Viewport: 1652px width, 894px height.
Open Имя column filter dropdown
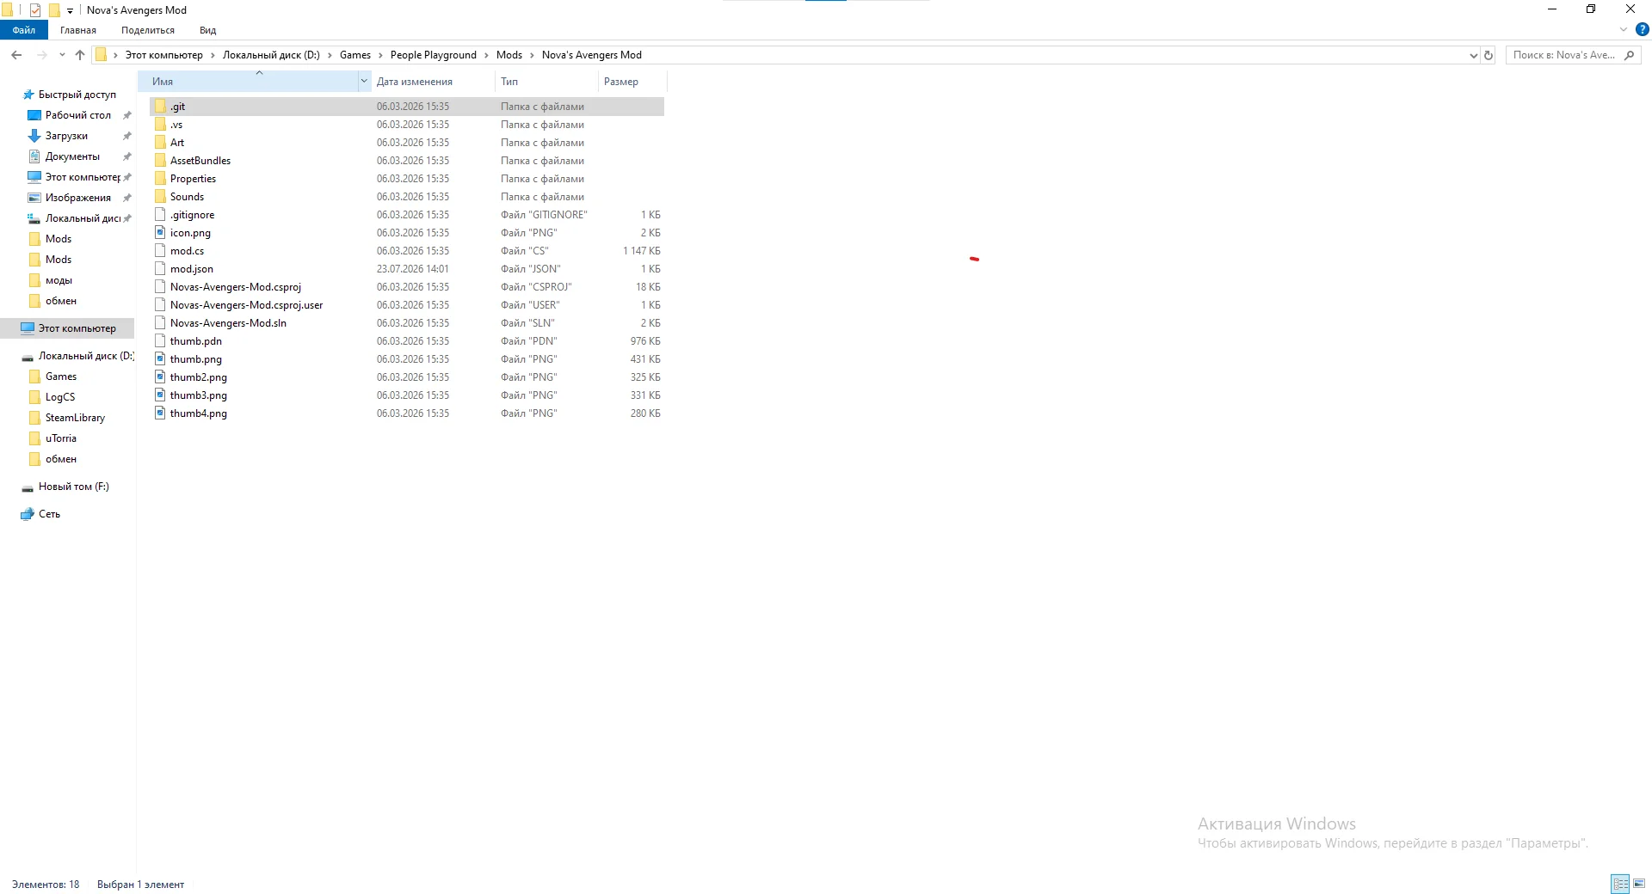pyautogui.click(x=364, y=81)
